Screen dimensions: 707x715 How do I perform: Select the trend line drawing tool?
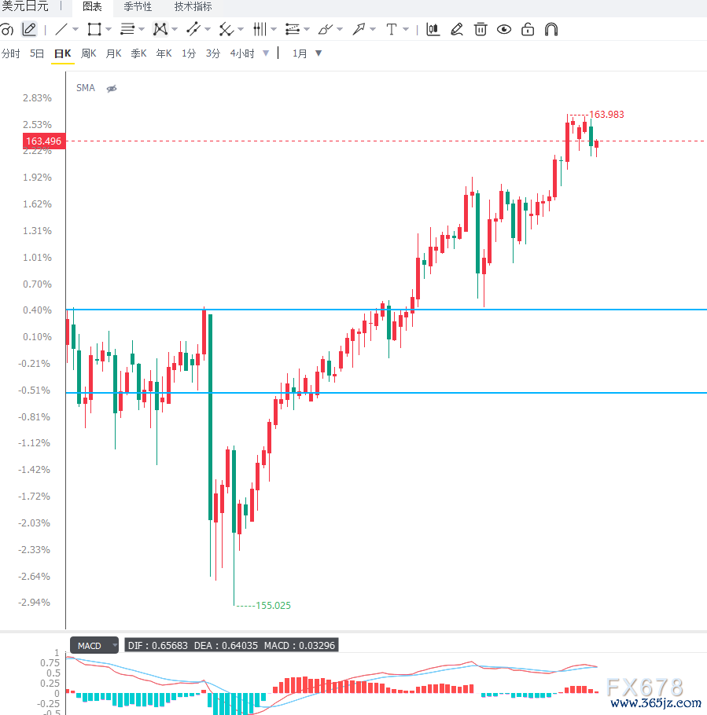tap(61, 30)
